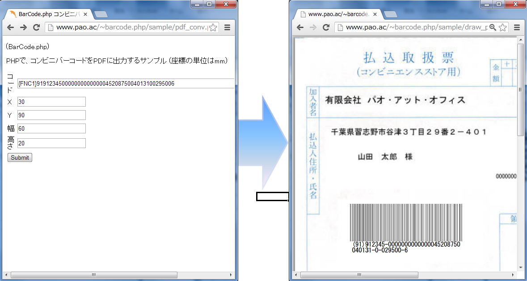Reload the page in right browser window
This screenshot has height=281, width=527.
point(326,28)
